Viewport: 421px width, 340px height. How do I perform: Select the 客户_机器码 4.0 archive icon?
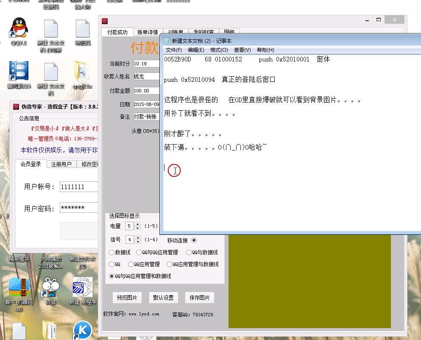pos(19,295)
